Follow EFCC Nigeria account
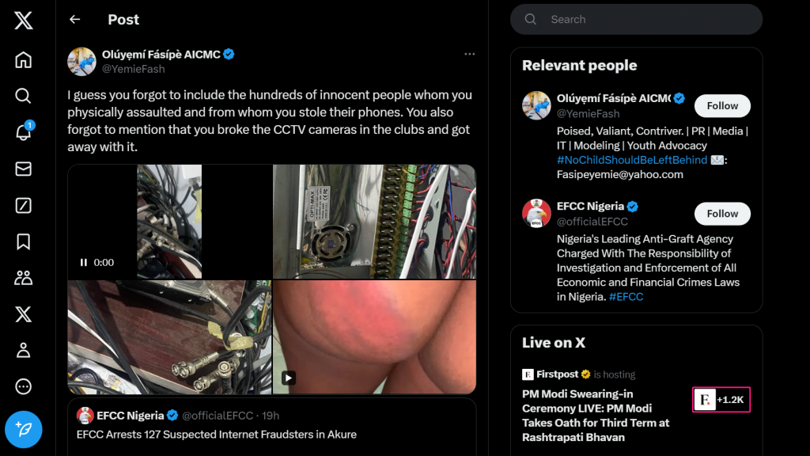The image size is (810, 456). (x=721, y=214)
